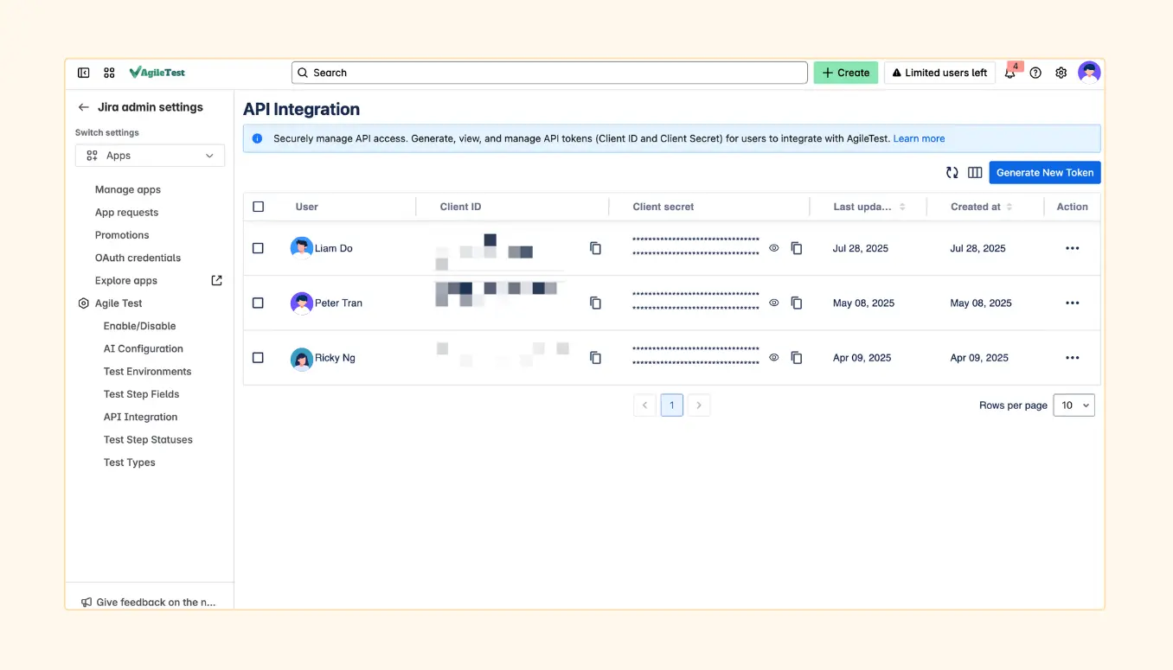Image resolution: width=1173 pixels, height=670 pixels.
Task: Click the Give feedback link
Action: click(x=156, y=603)
